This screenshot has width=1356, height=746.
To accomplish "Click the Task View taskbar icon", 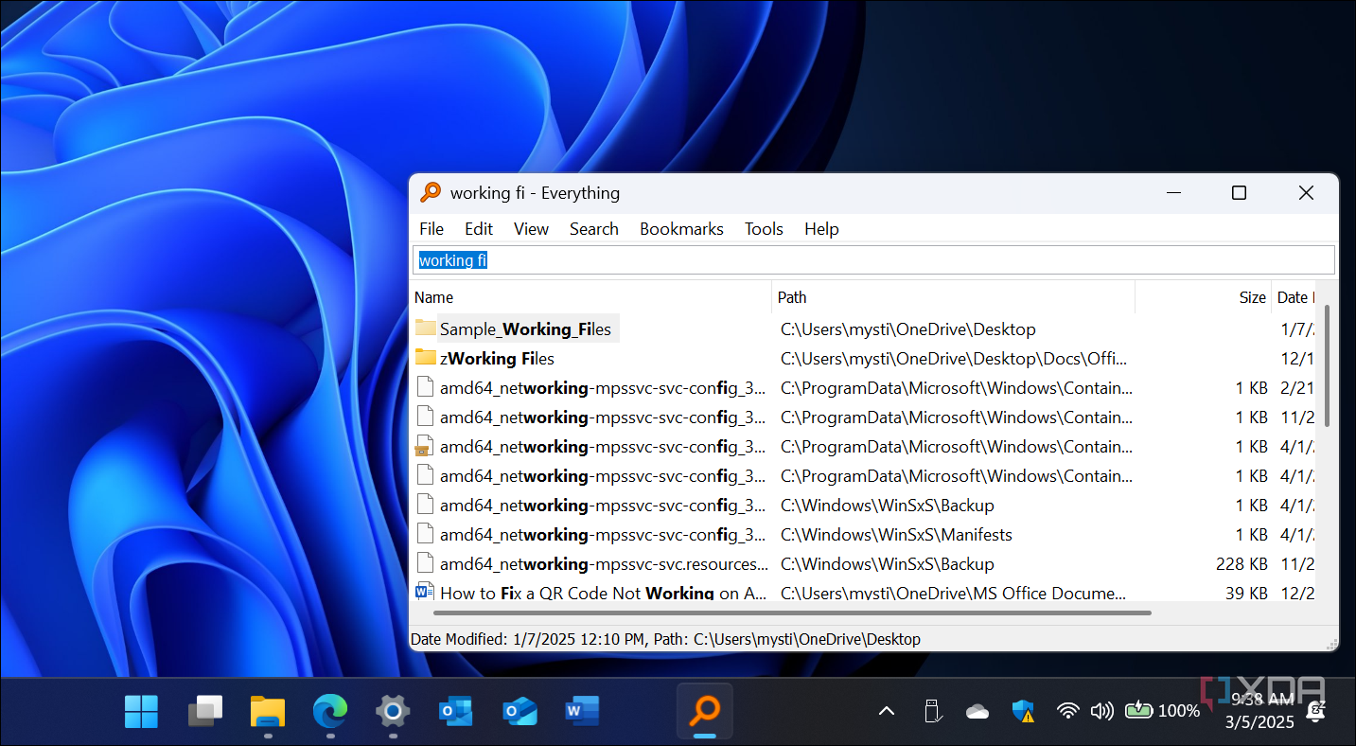I will (x=205, y=710).
